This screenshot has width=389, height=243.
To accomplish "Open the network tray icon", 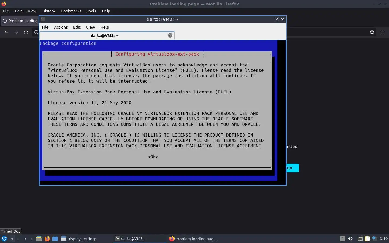I will (360, 239).
